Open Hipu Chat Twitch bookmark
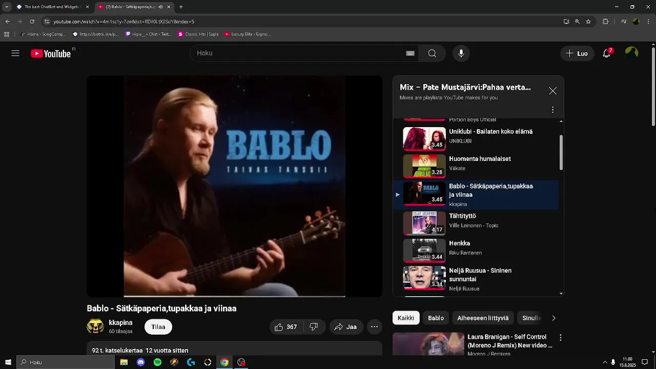This screenshot has width=656, height=369. (x=149, y=34)
